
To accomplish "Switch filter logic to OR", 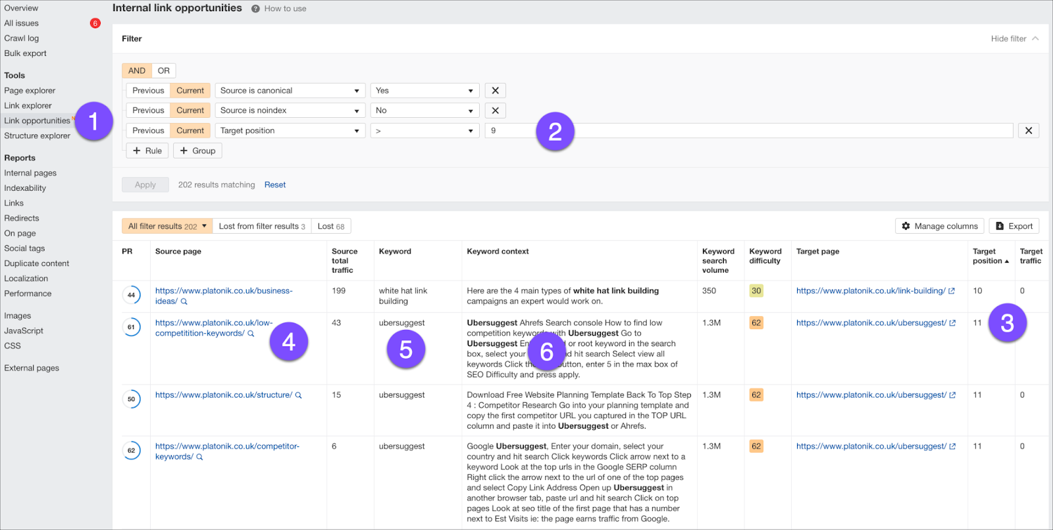I will (x=163, y=70).
